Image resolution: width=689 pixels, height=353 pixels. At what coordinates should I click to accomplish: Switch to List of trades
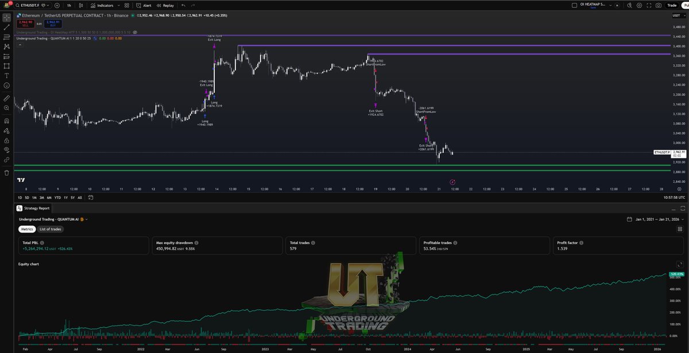coord(51,229)
